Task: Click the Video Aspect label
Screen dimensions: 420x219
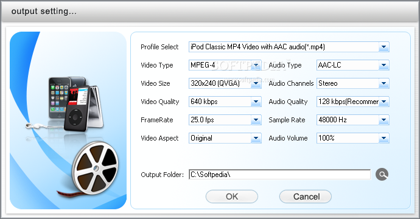Action: [x=159, y=138]
